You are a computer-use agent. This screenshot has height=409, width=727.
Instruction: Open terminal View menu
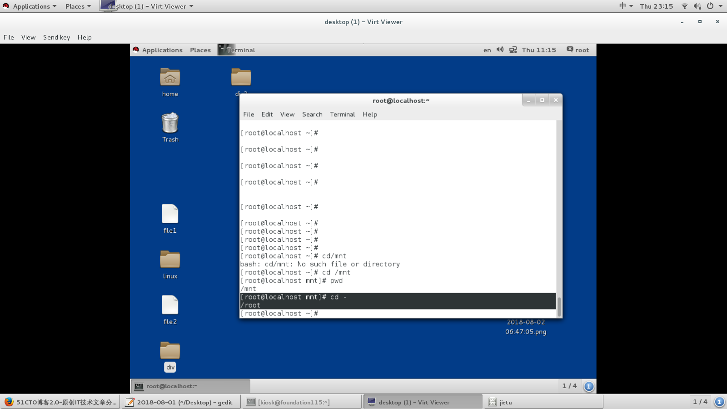pos(287,115)
